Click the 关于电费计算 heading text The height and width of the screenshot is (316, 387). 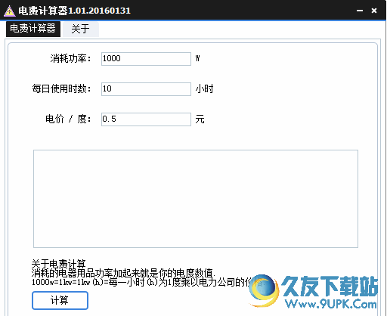[x=59, y=264]
